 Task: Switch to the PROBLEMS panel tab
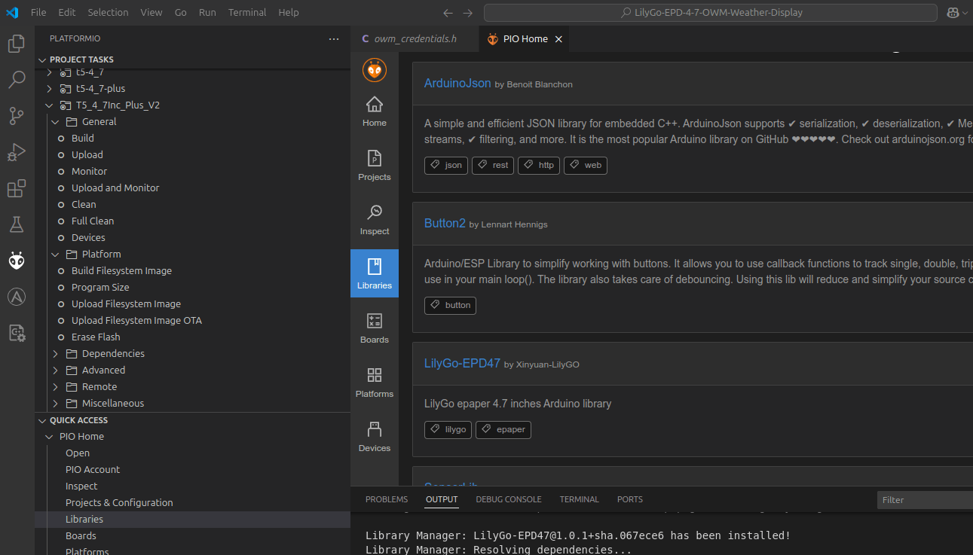pyautogui.click(x=387, y=499)
